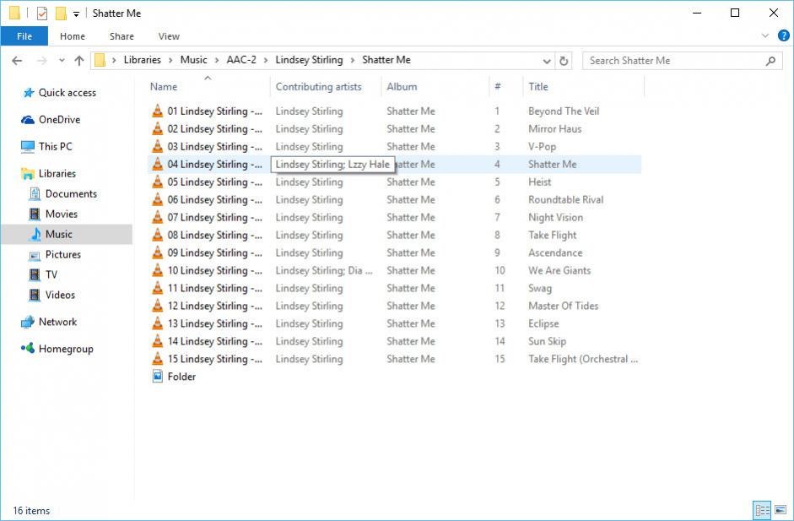794x521 pixels.
Task: Click the Up directory arrow
Action: click(79, 61)
